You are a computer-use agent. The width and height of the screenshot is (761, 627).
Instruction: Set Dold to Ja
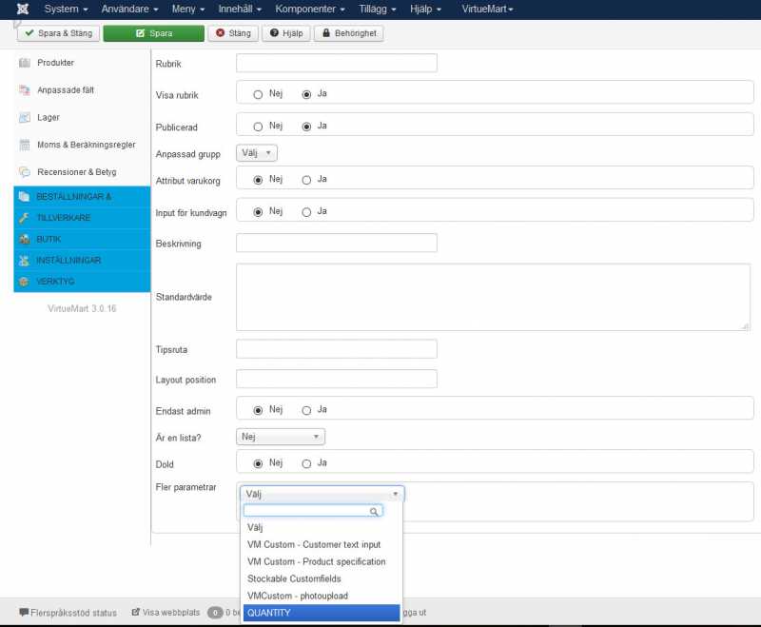tap(306, 463)
